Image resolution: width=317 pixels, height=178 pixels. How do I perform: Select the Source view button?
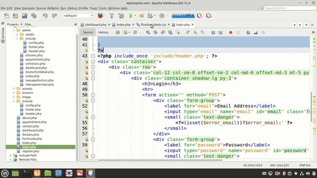[x=88, y=32]
